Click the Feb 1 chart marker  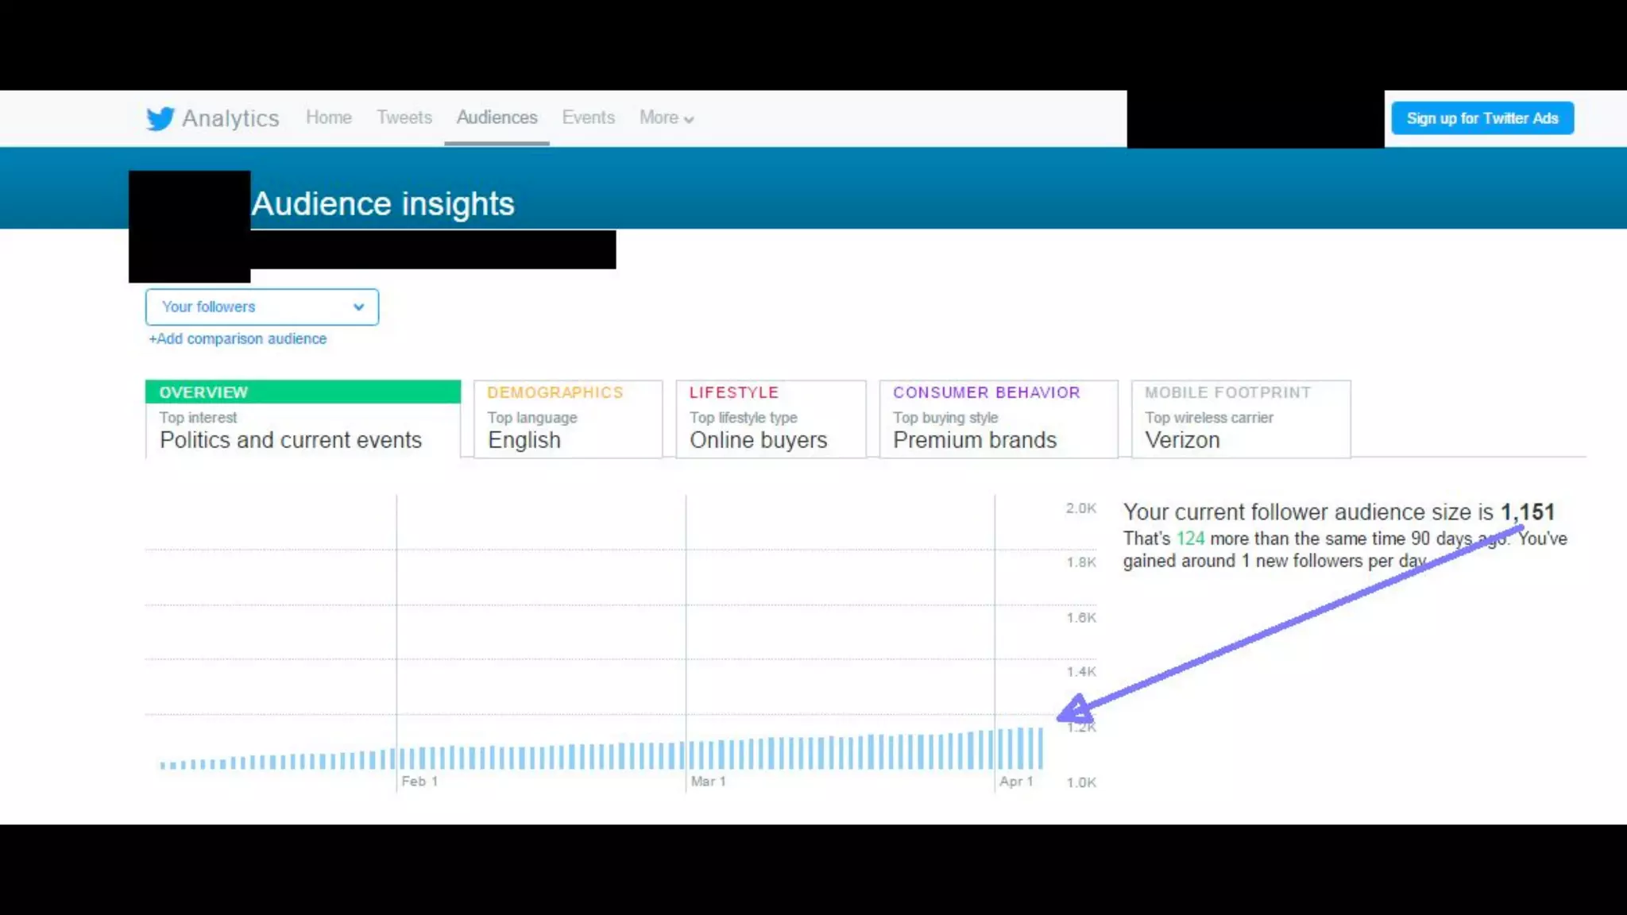[x=419, y=782]
